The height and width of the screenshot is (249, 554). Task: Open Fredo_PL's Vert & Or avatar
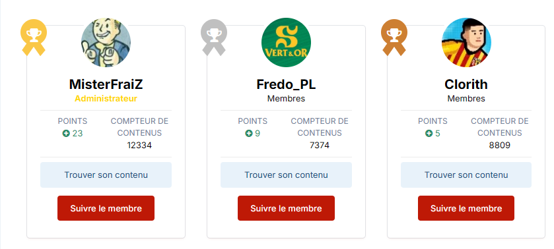[286, 42]
